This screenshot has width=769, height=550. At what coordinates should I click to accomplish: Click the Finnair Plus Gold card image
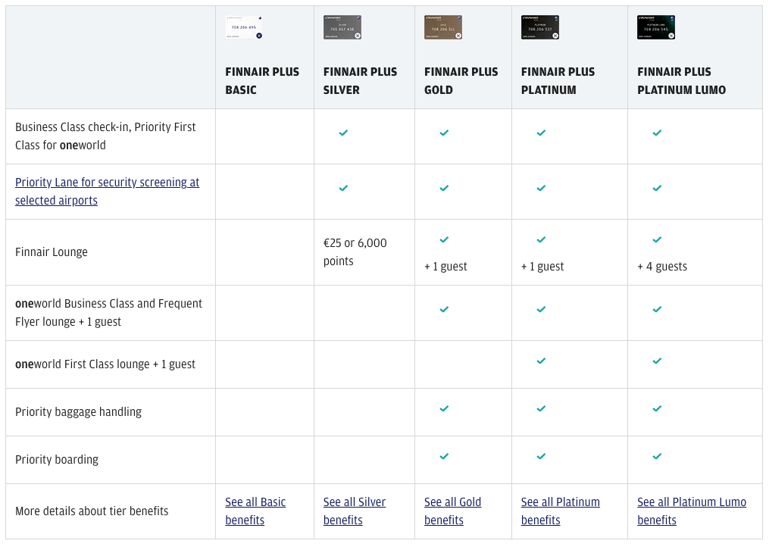click(443, 27)
